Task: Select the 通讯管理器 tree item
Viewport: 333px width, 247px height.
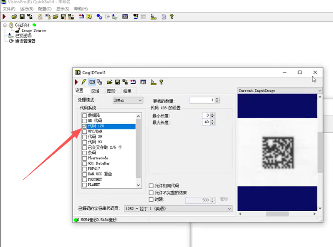Action: (x=25, y=41)
